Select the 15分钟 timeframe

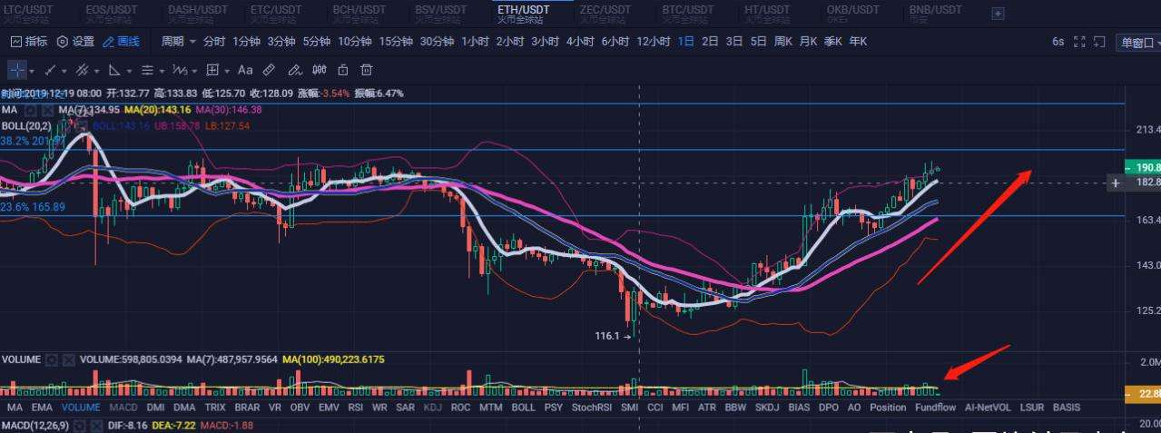(395, 41)
